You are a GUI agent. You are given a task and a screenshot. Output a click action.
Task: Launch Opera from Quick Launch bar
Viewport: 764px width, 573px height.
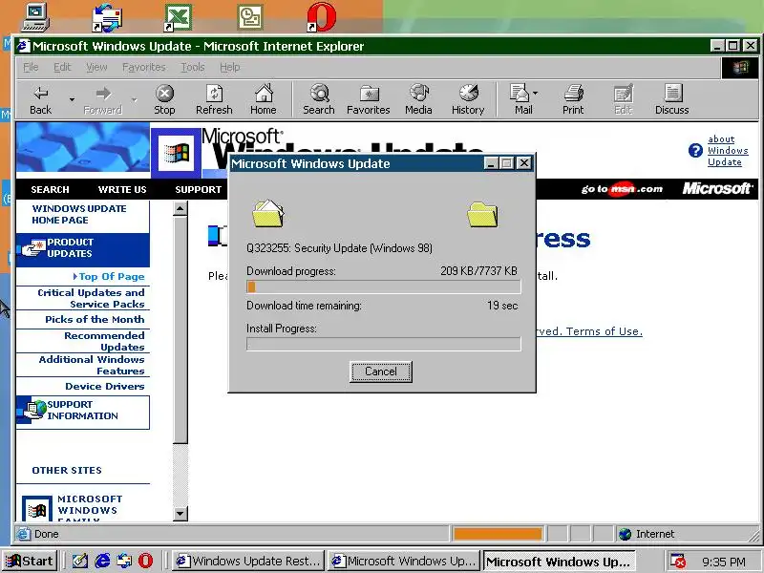[145, 561]
